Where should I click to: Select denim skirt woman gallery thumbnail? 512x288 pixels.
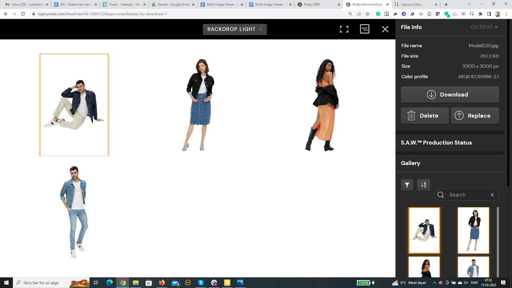click(473, 230)
